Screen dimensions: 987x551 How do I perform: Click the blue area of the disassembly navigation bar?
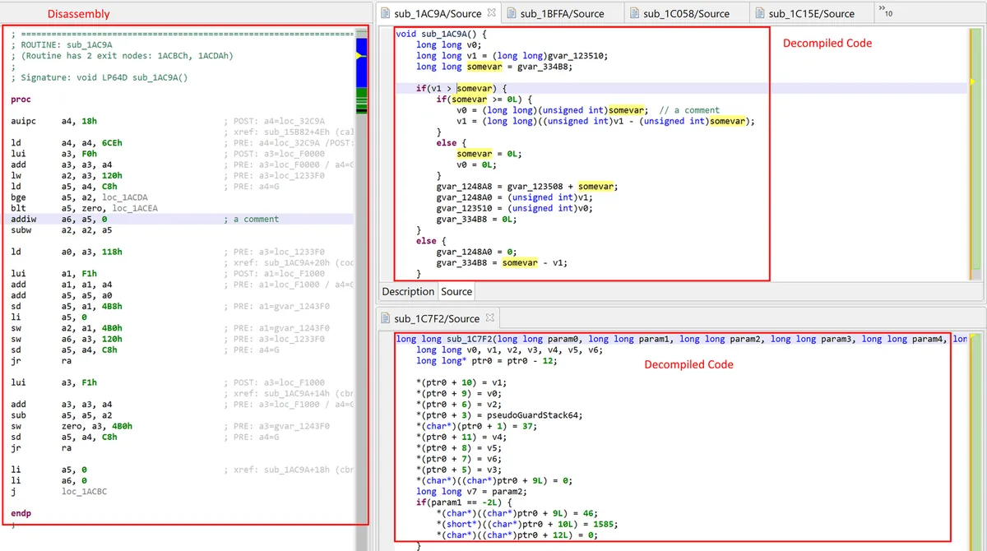[360, 74]
